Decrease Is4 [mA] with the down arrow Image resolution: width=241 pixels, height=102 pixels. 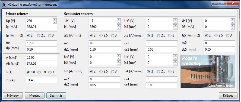click(x=175, y=64)
